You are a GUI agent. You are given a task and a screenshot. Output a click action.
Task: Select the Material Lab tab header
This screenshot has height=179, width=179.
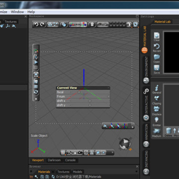pos(162,22)
